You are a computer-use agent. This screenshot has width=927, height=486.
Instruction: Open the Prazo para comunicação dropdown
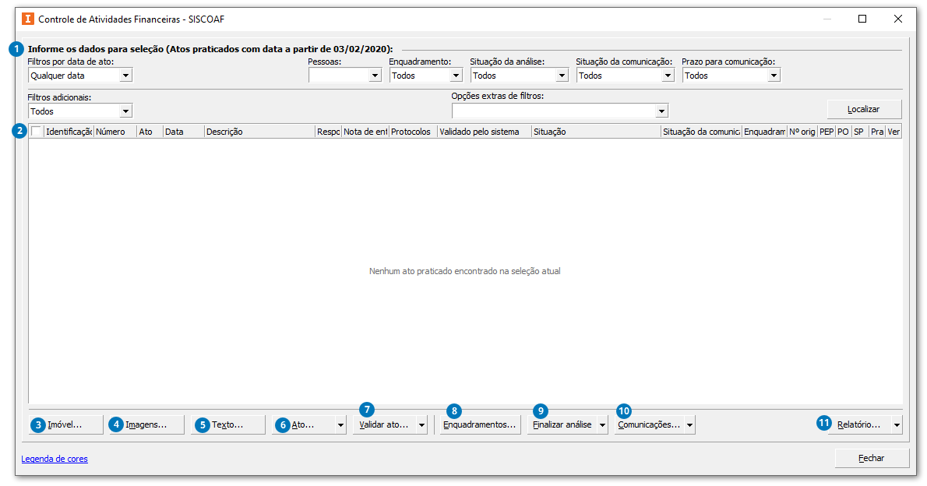[x=731, y=76]
